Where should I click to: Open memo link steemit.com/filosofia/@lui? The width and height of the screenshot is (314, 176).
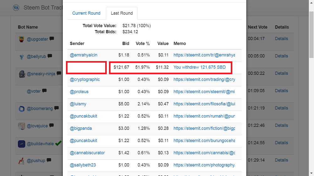pyautogui.click(x=204, y=104)
